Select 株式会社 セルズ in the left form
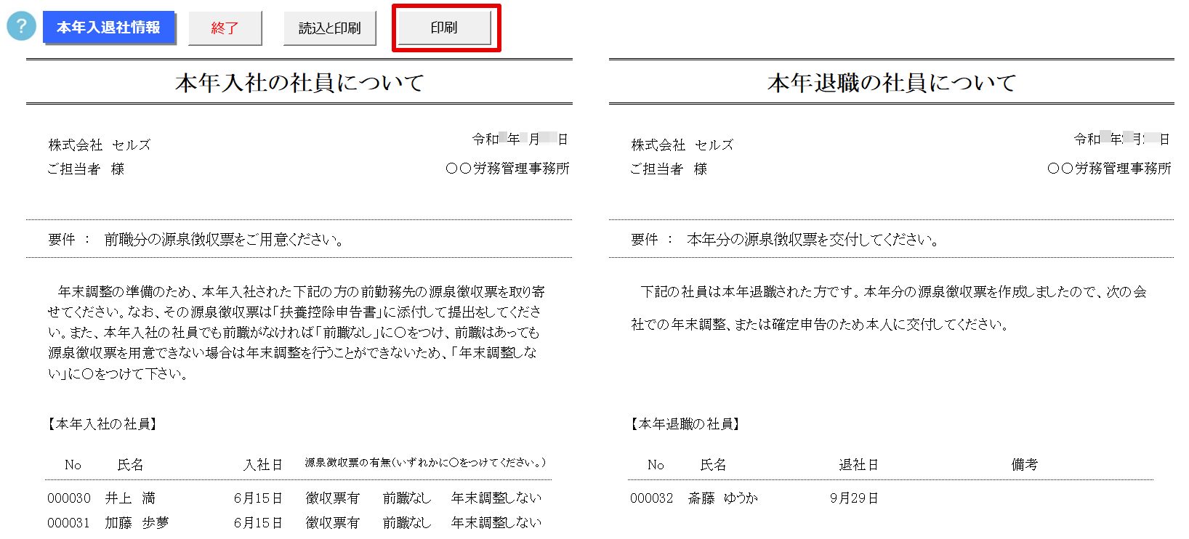Viewport: 1189px width, 539px height. pyautogui.click(x=100, y=145)
